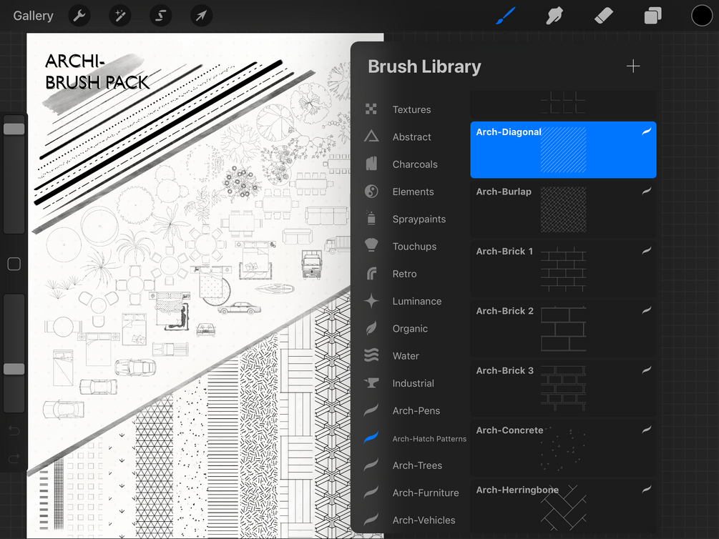Pick the Arch-Brick 2 brush
The image size is (719, 539).
pos(563,329)
